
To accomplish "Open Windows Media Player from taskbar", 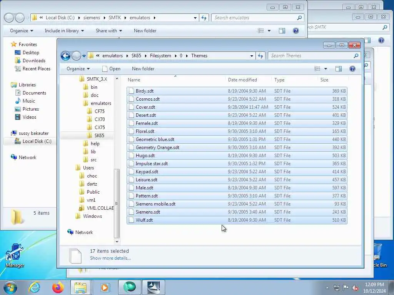I will pyautogui.click(x=105, y=287).
